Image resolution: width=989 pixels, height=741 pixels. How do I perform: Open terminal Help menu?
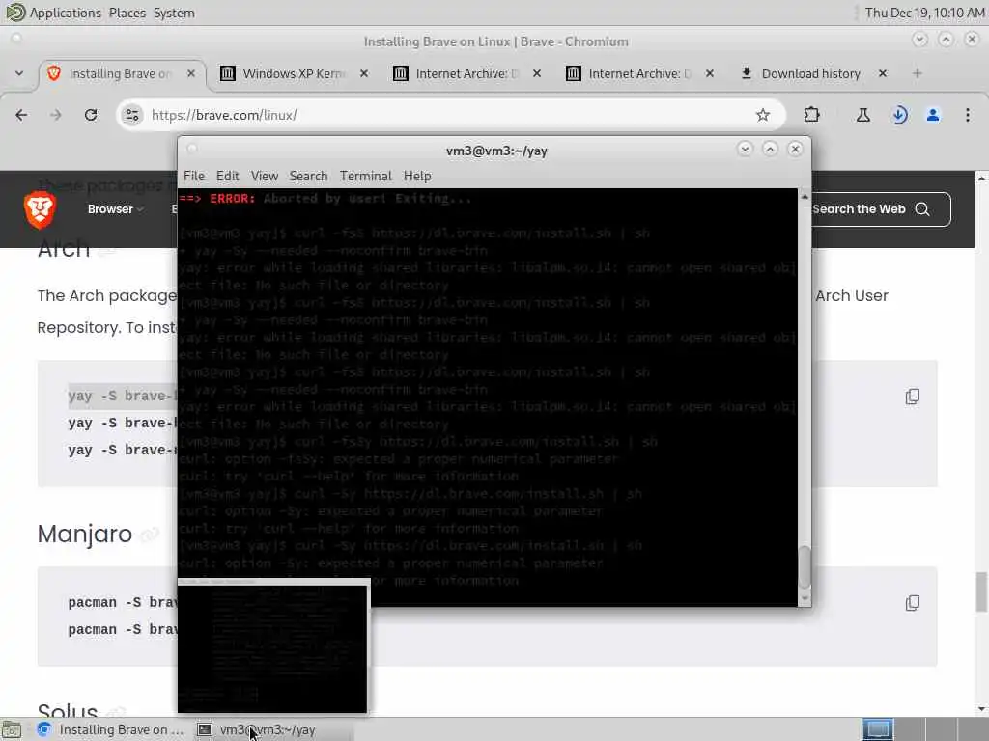click(x=417, y=176)
